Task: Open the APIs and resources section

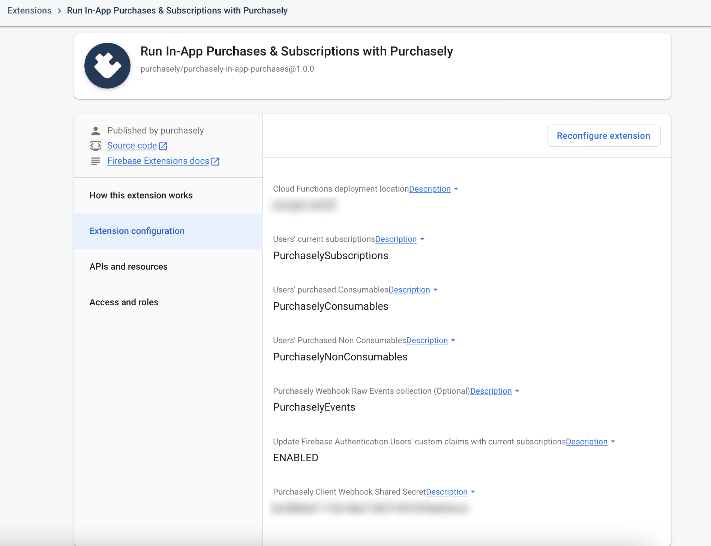Action: [x=168, y=266]
